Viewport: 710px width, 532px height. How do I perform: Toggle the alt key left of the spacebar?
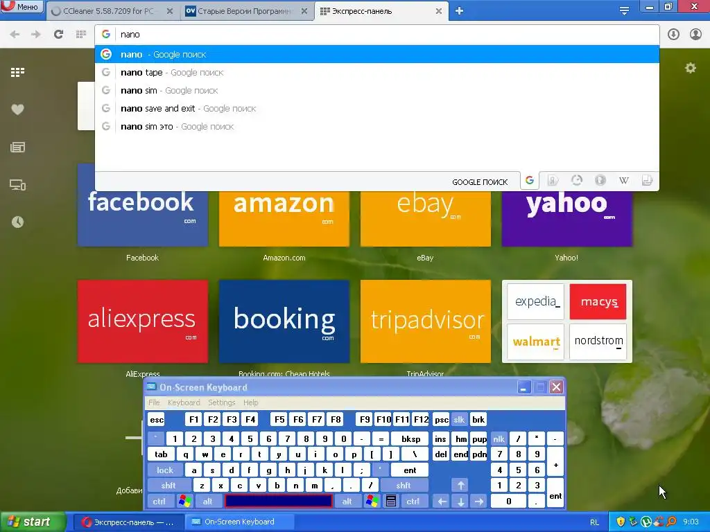coord(208,502)
